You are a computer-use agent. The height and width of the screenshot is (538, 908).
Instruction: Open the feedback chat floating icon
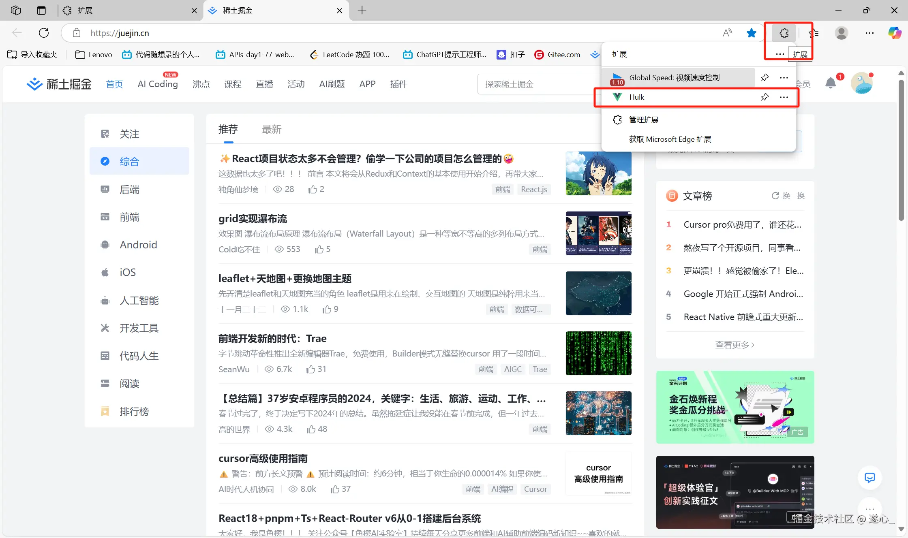[x=869, y=478]
